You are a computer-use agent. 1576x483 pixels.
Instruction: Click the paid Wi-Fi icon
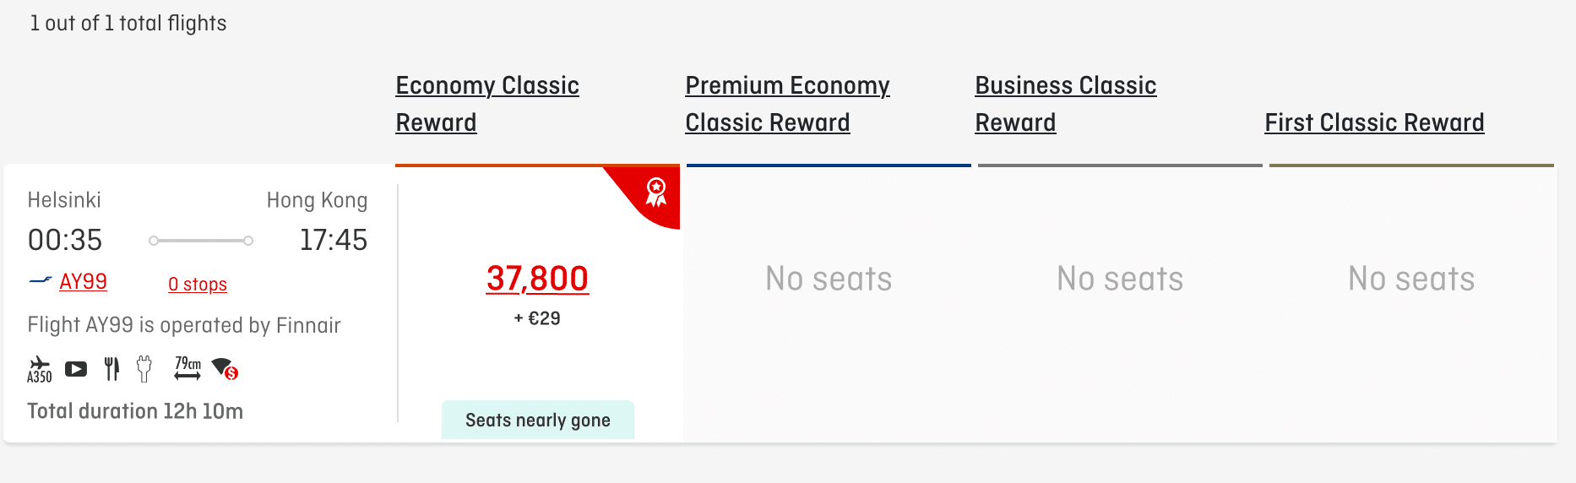(225, 368)
